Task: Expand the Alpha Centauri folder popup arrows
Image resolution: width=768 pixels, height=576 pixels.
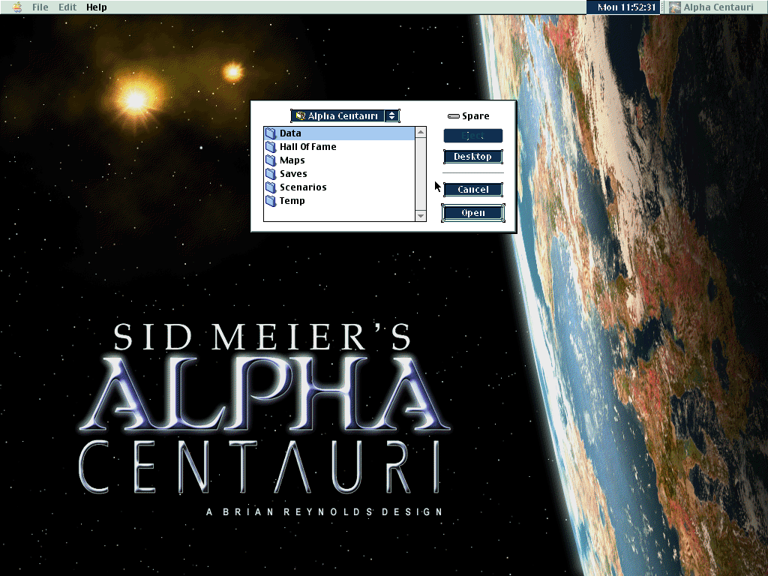Action: point(391,116)
